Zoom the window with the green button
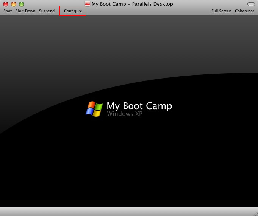The image size is (258, 216). pos(22,4)
